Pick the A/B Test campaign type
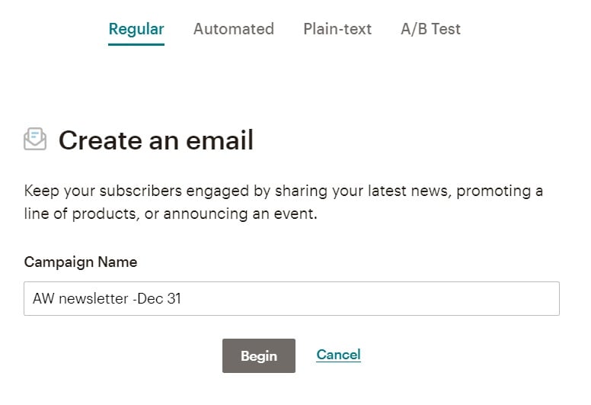Screen dimensions: 591x405 430,29
